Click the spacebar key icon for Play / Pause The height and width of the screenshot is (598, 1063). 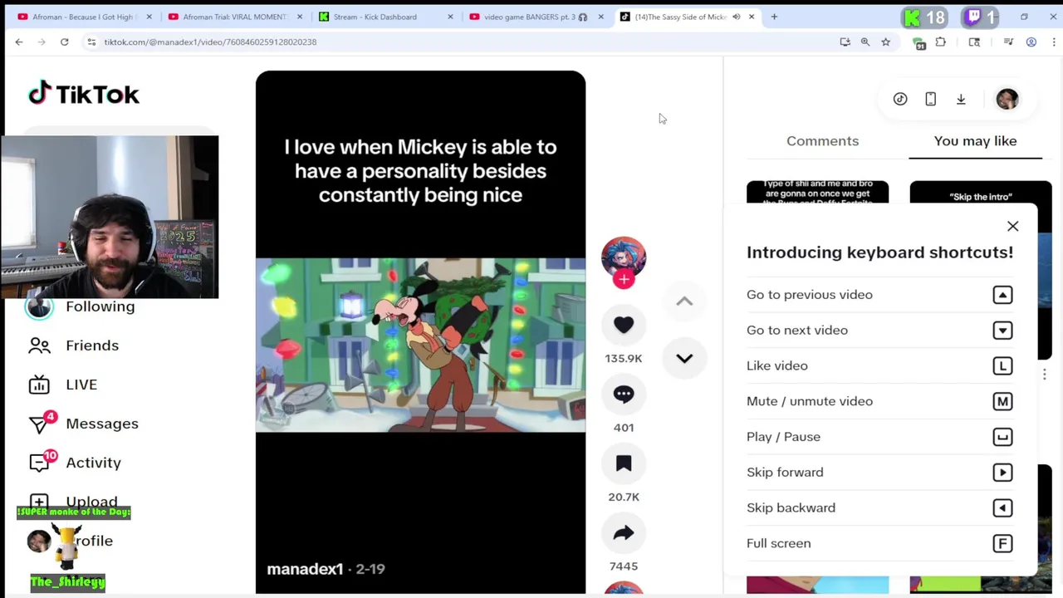click(x=1002, y=437)
